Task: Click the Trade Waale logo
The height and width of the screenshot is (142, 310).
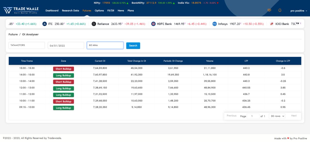Action: (21, 10)
